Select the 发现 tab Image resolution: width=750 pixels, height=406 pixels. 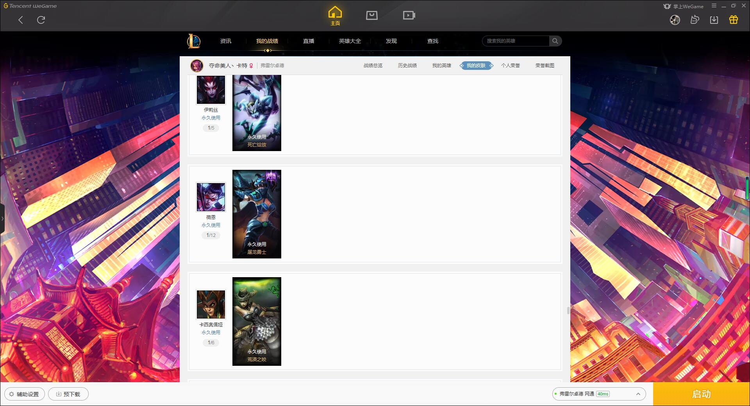[x=391, y=41]
